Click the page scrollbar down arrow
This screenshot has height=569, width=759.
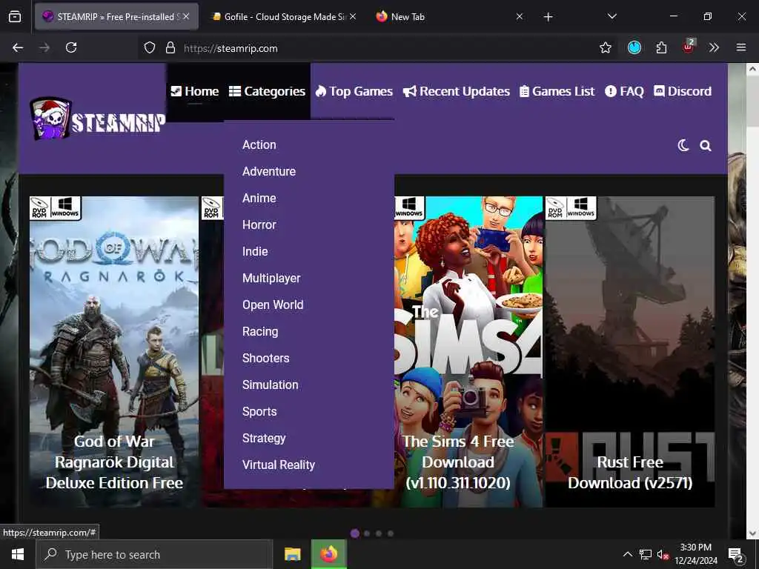[x=753, y=533]
